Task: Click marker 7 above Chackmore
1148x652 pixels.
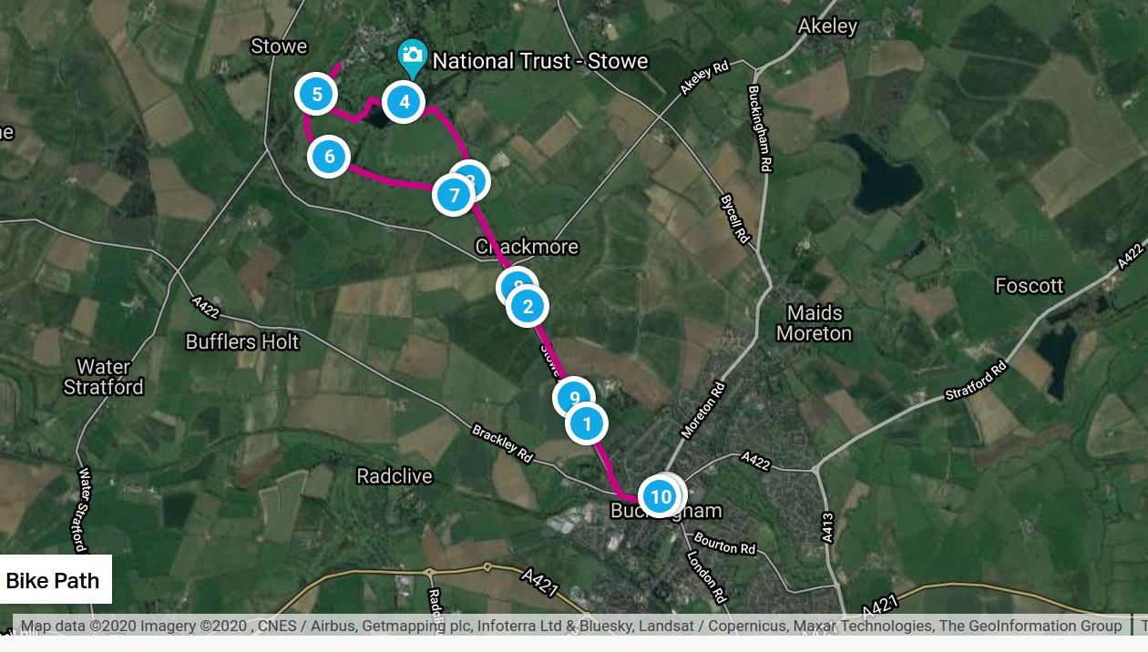Action: pyautogui.click(x=454, y=194)
